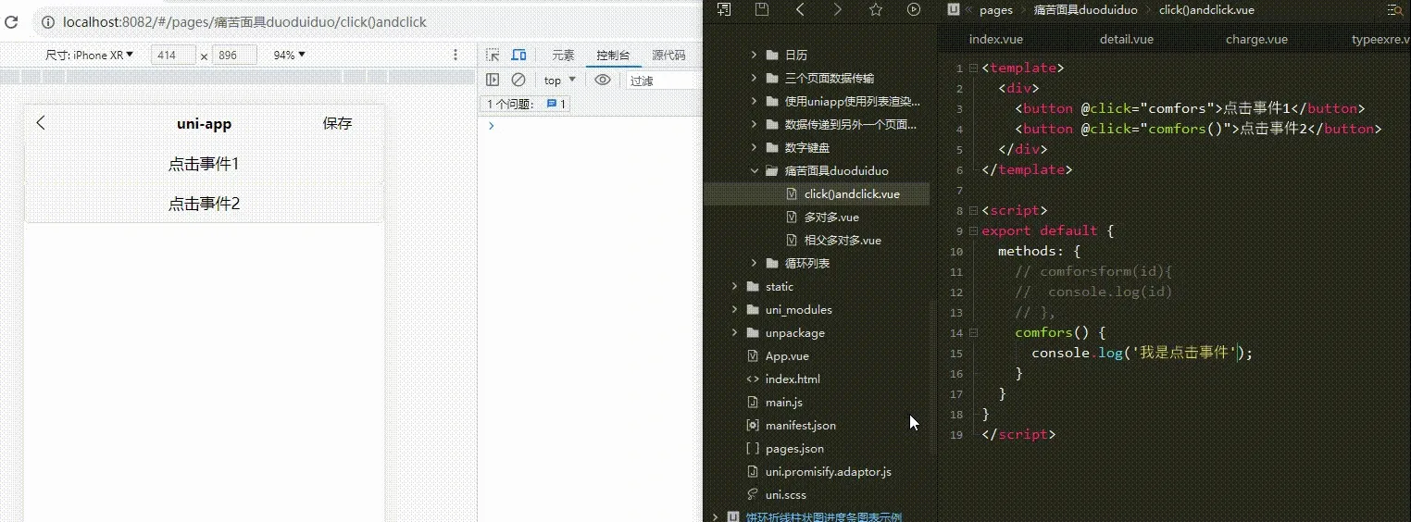Switch to the 元素 DevTools tab
The width and height of the screenshot is (1411, 522).
563,56
